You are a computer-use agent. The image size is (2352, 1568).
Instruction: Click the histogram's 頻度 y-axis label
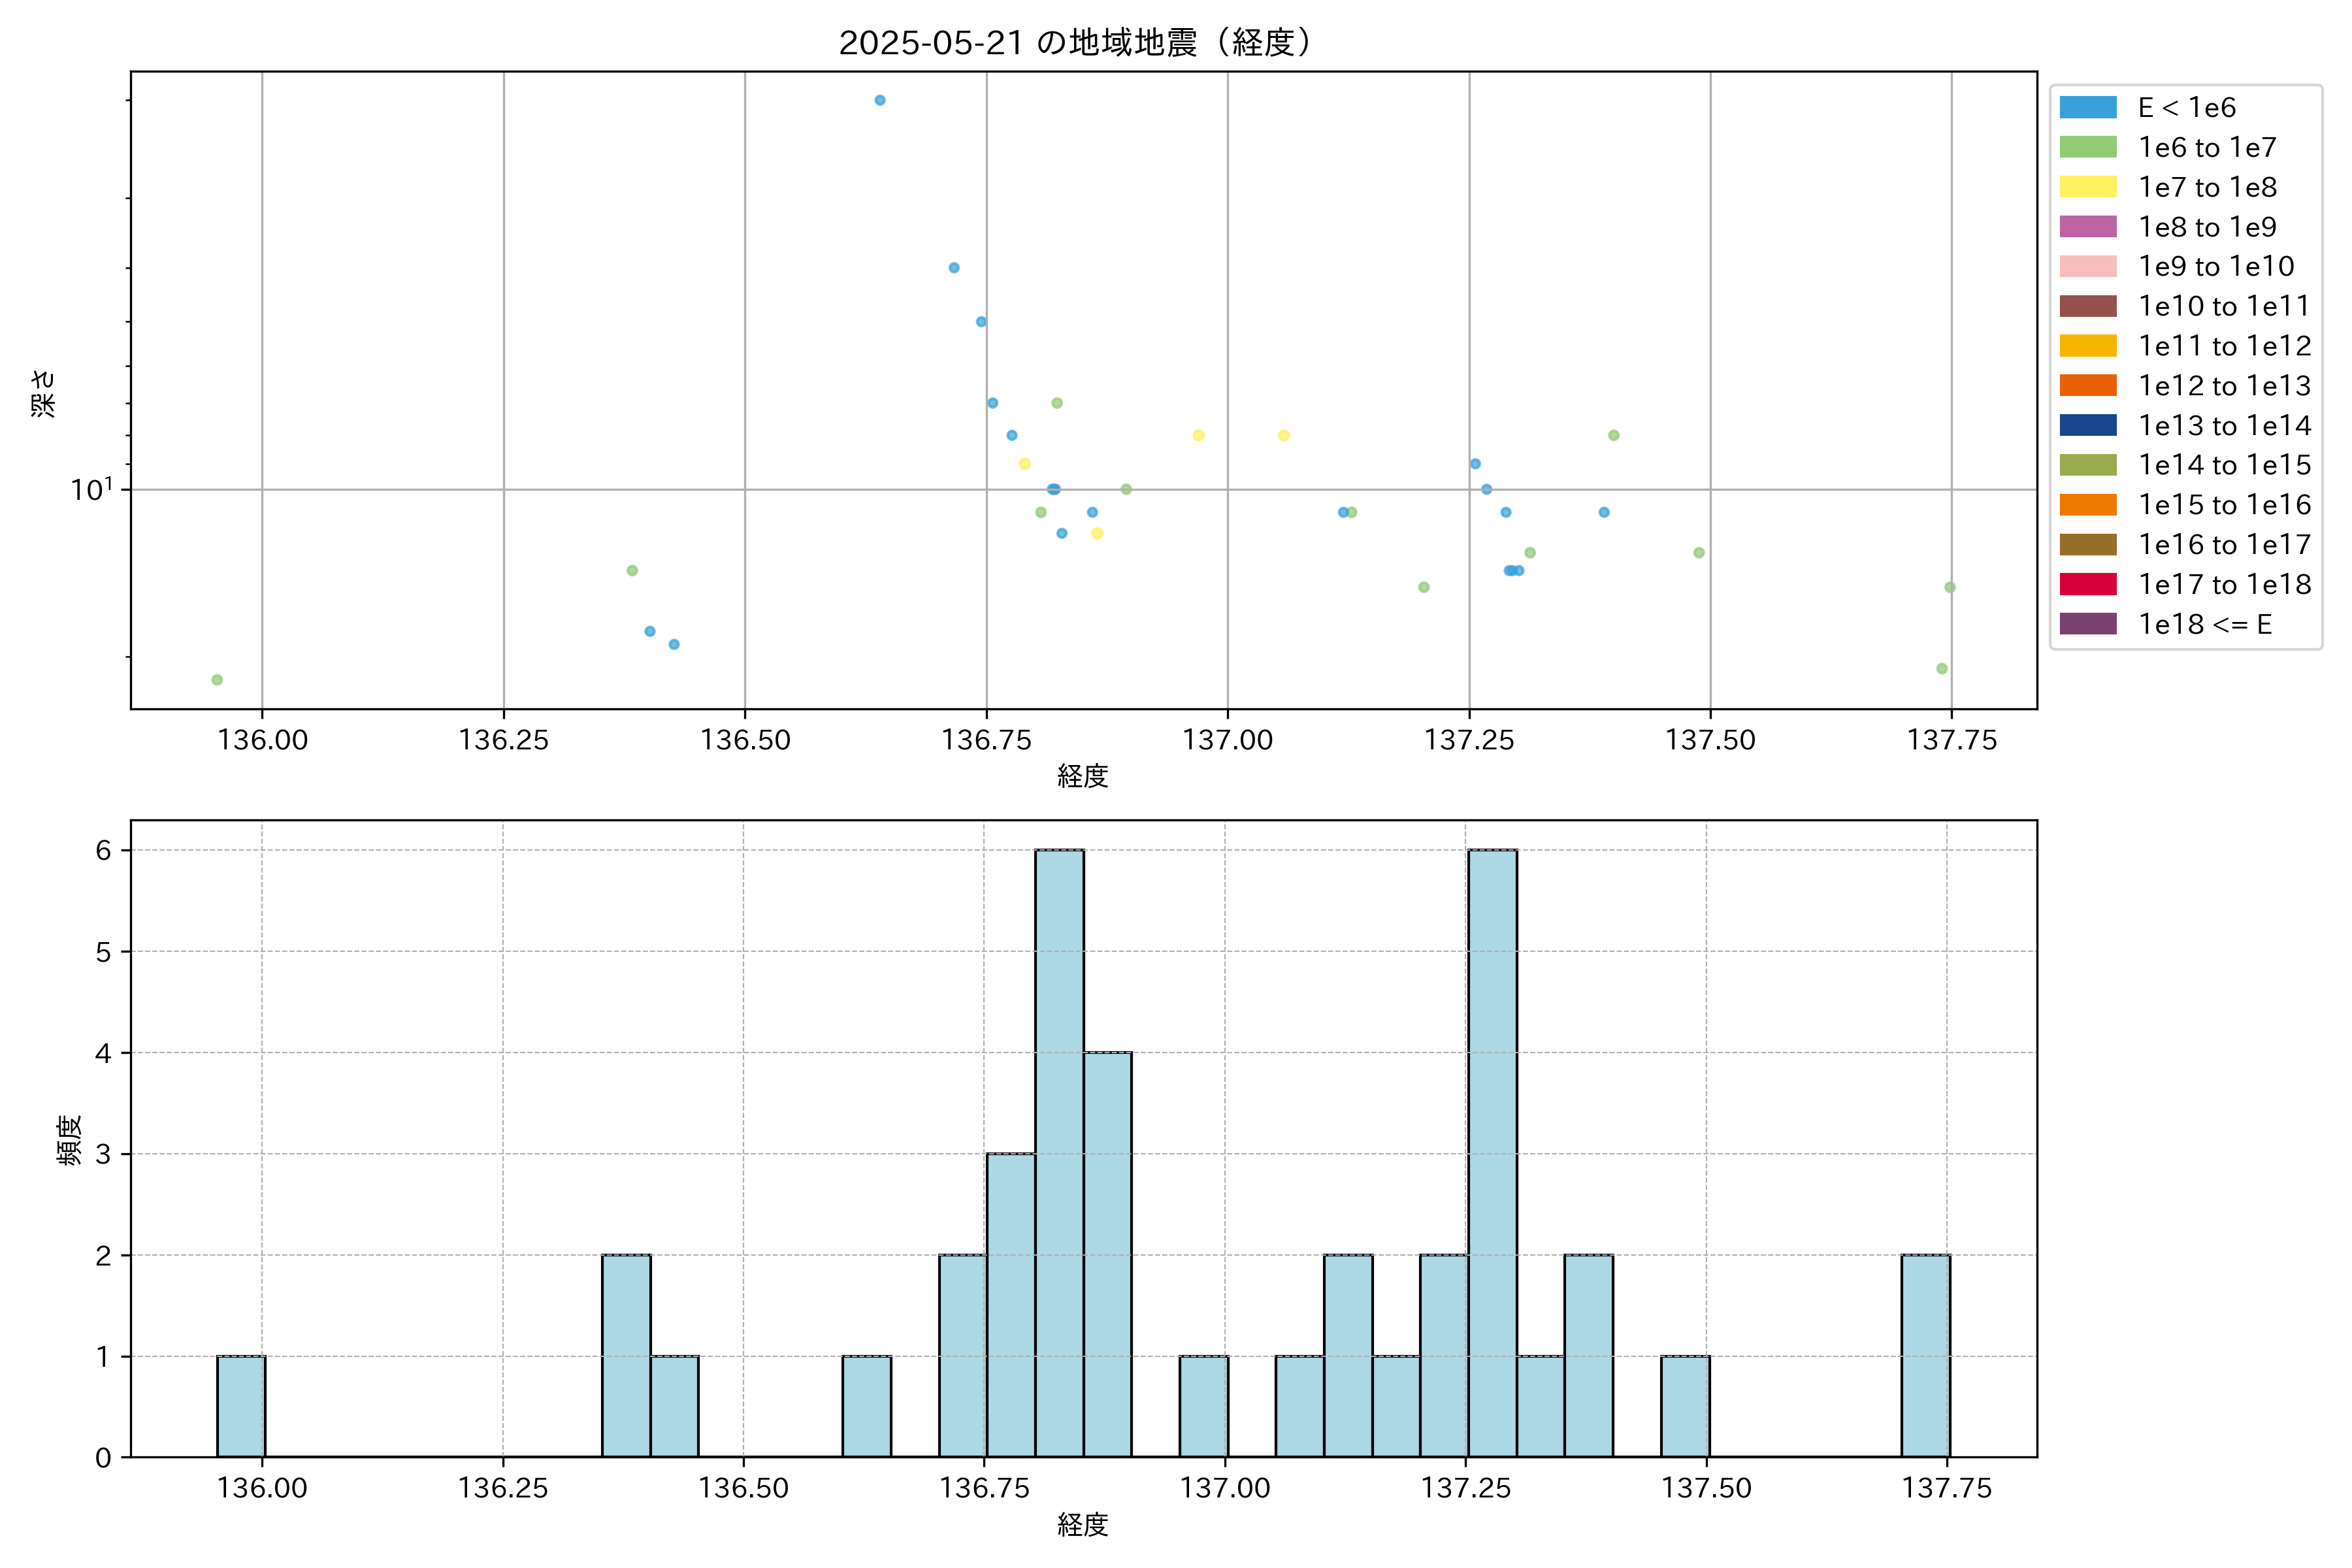click(68, 1140)
